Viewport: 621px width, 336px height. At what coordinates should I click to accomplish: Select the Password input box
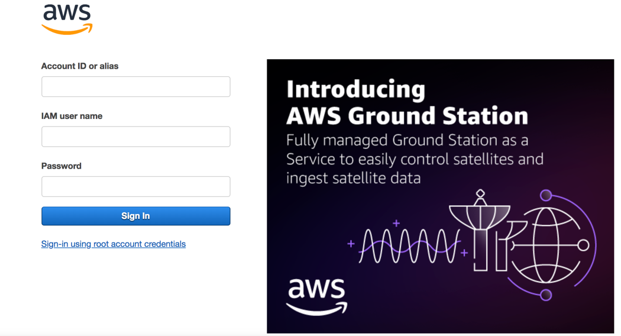pyautogui.click(x=135, y=186)
